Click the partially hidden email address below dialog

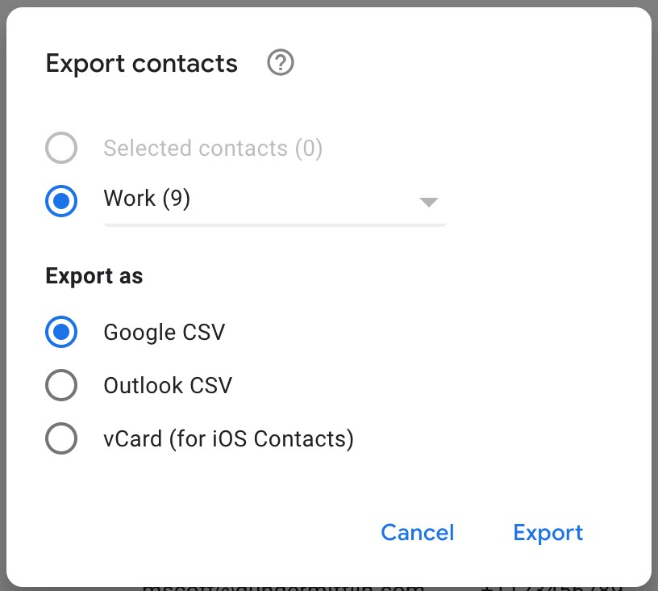click(x=283, y=587)
